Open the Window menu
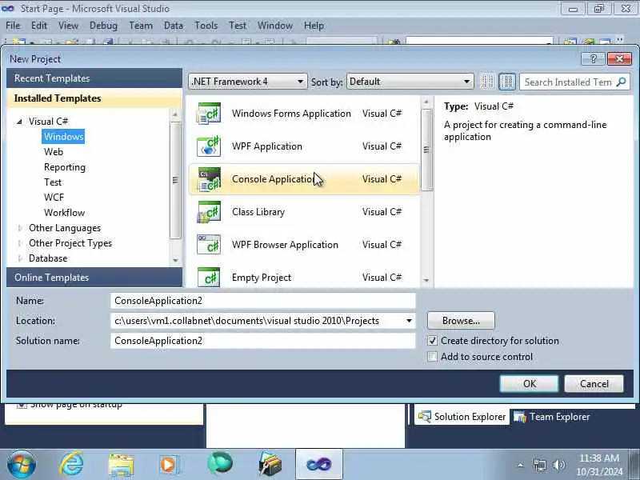The width and height of the screenshot is (640, 480). (x=274, y=26)
